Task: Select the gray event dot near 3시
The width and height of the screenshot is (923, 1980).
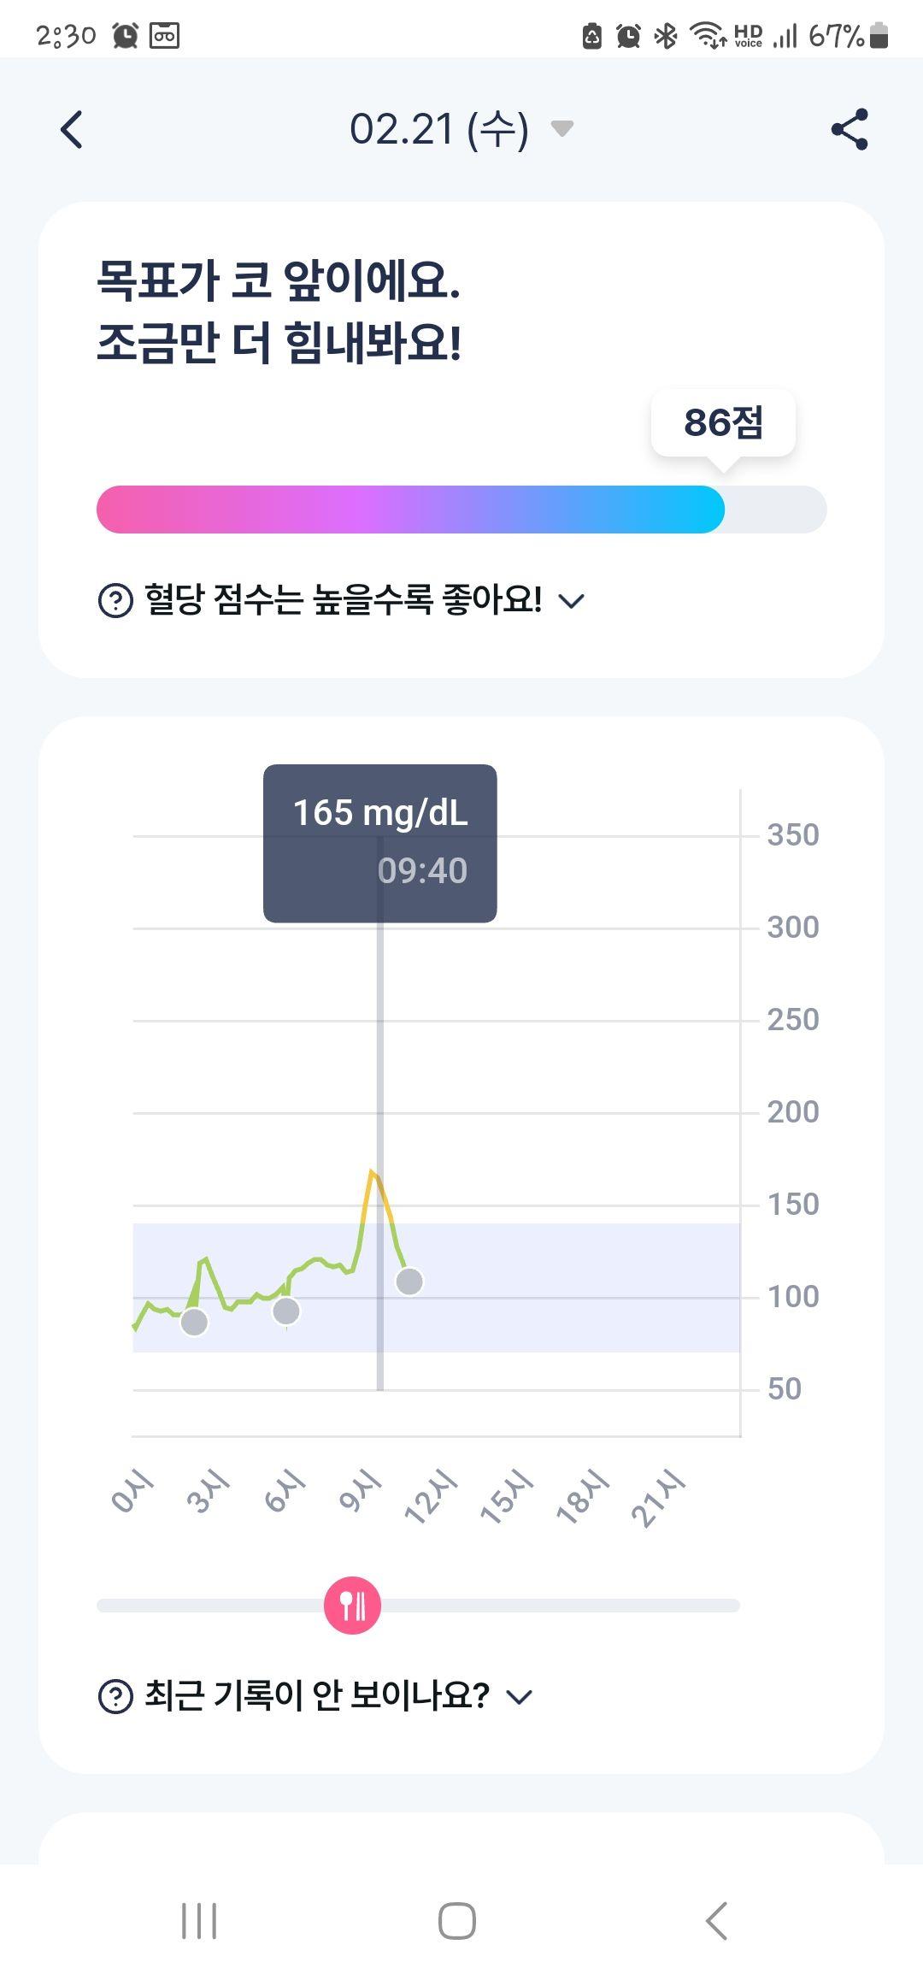Action: pyautogui.click(x=194, y=1322)
